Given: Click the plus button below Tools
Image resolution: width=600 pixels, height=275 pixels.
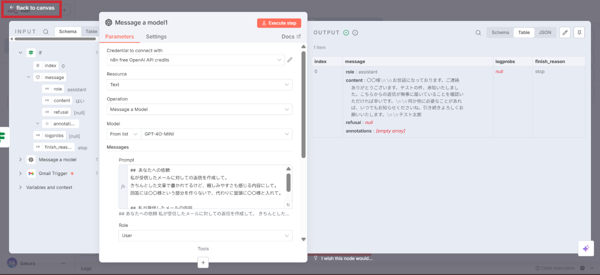Looking at the screenshot, I should (202, 262).
